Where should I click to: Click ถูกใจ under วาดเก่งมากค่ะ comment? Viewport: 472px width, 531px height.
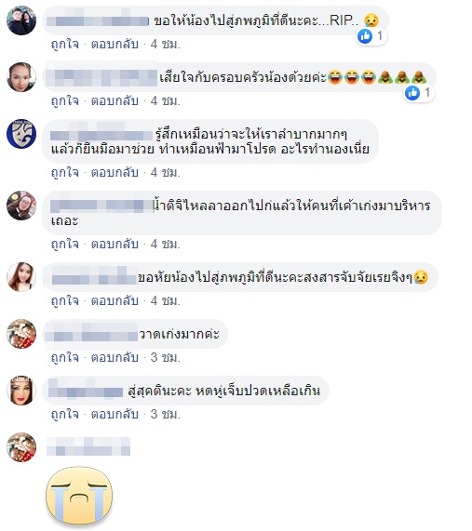coord(65,357)
